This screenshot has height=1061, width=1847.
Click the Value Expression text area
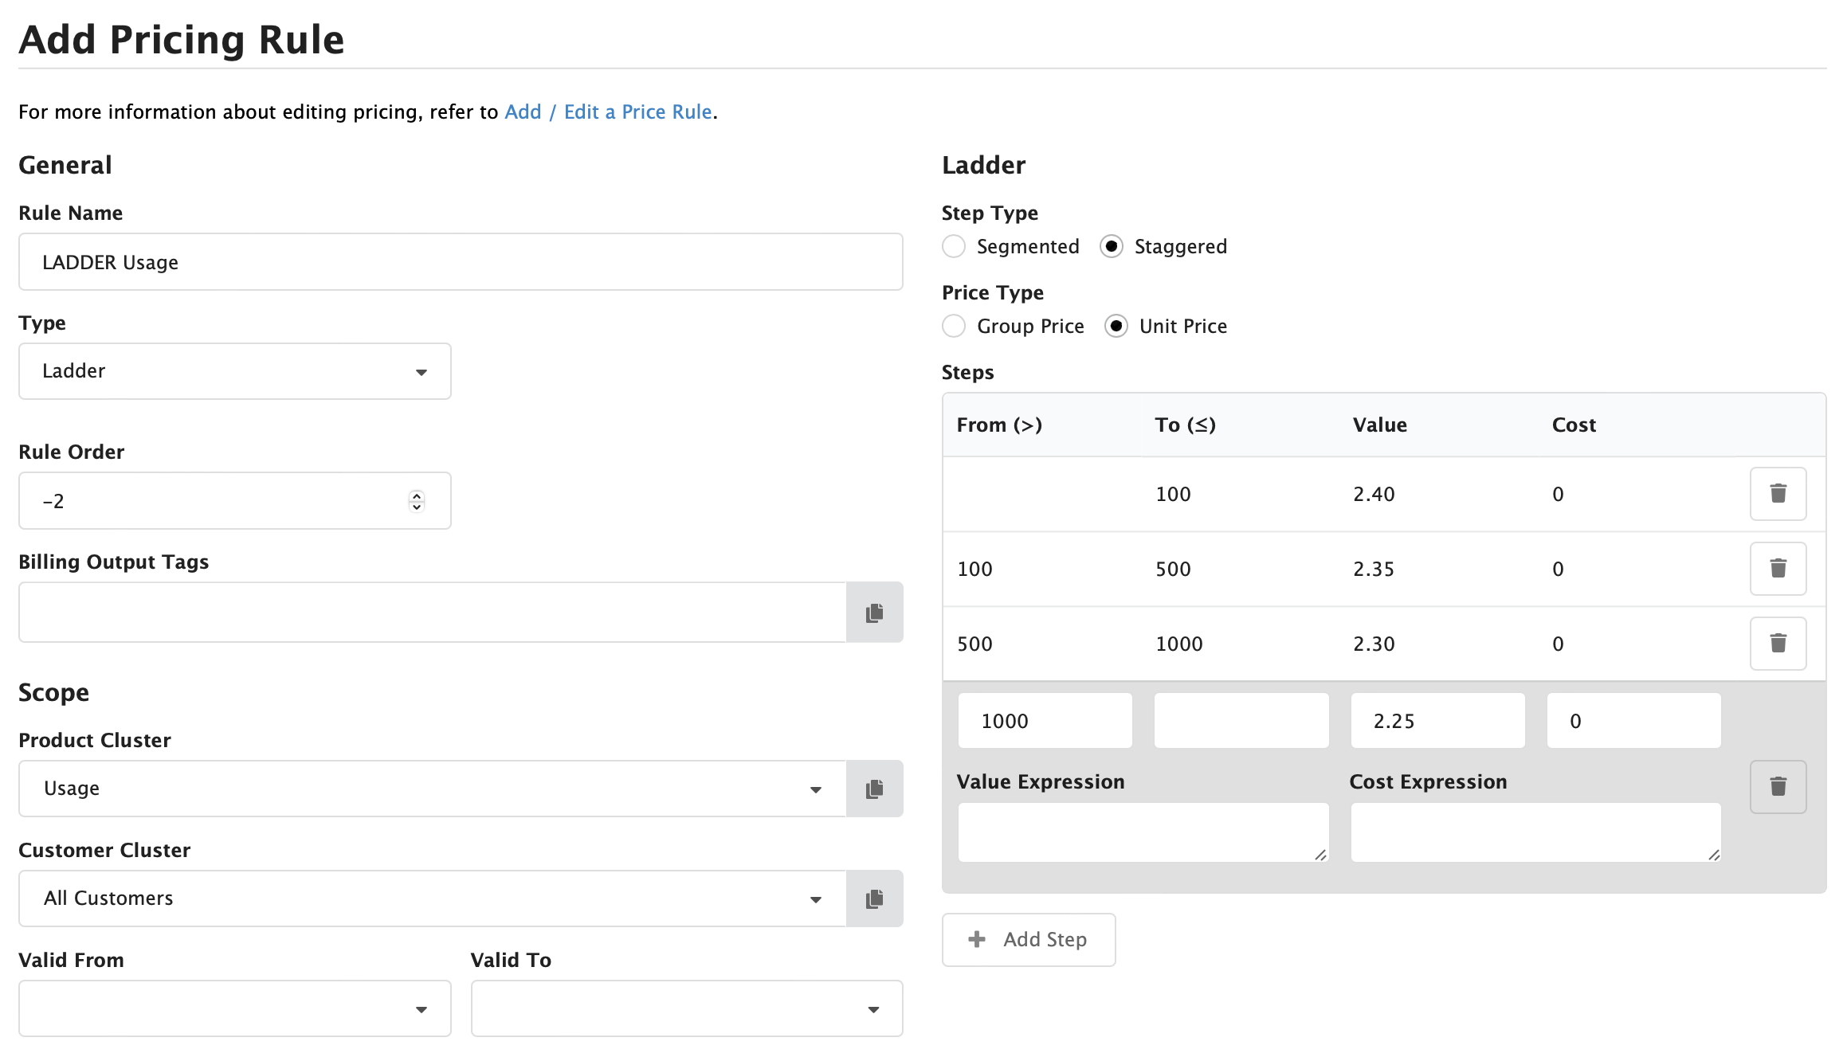1143,832
